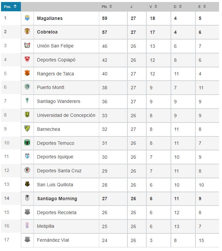Click the Universidad de Concepción crest icon
The width and height of the screenshot is (222, 251).
[x=27, y=115]
